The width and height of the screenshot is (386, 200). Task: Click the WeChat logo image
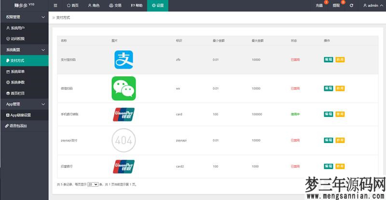point(124,88)
